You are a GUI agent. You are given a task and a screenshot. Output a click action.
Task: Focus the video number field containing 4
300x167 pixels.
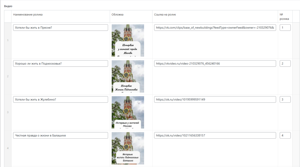pos(285,135)
